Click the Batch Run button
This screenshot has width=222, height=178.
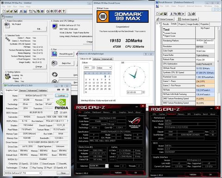point(66,63)
